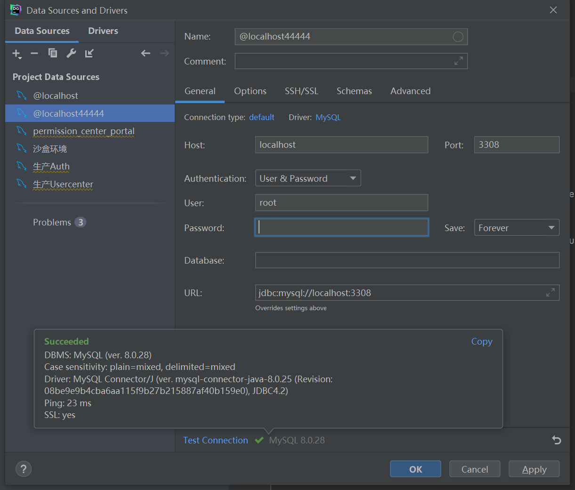This screenshot has width=575, height=490.
Task: Switch to the Data Sources tab
Action: (x=42, y=31)
